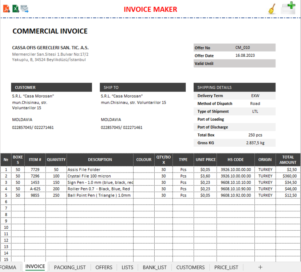Screen dimensions: 301x272
Task: Open the BANK_LIST sheet tab
Action: [155, 267]
